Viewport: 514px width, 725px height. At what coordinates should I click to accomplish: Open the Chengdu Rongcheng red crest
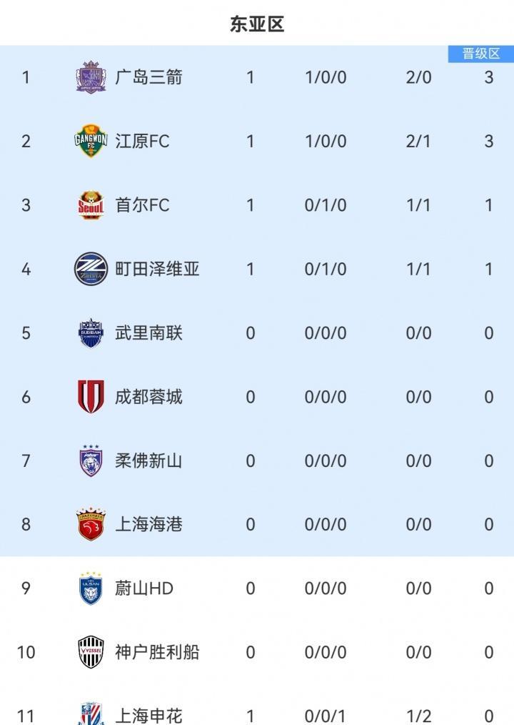[x=91, y=397]
